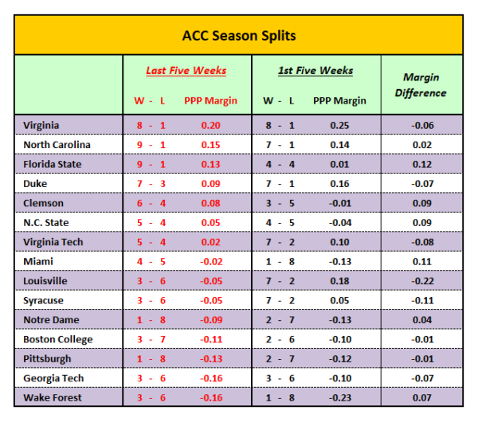Click the Louisville row label

(x=45, y=281)
